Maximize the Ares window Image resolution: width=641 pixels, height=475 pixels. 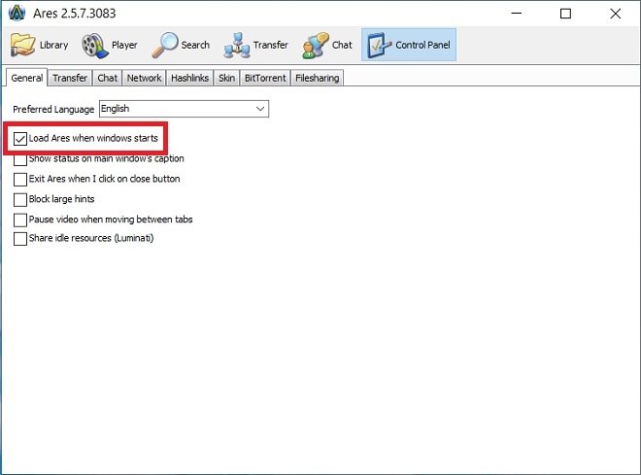pyautogui.click(x=566, y=14)
